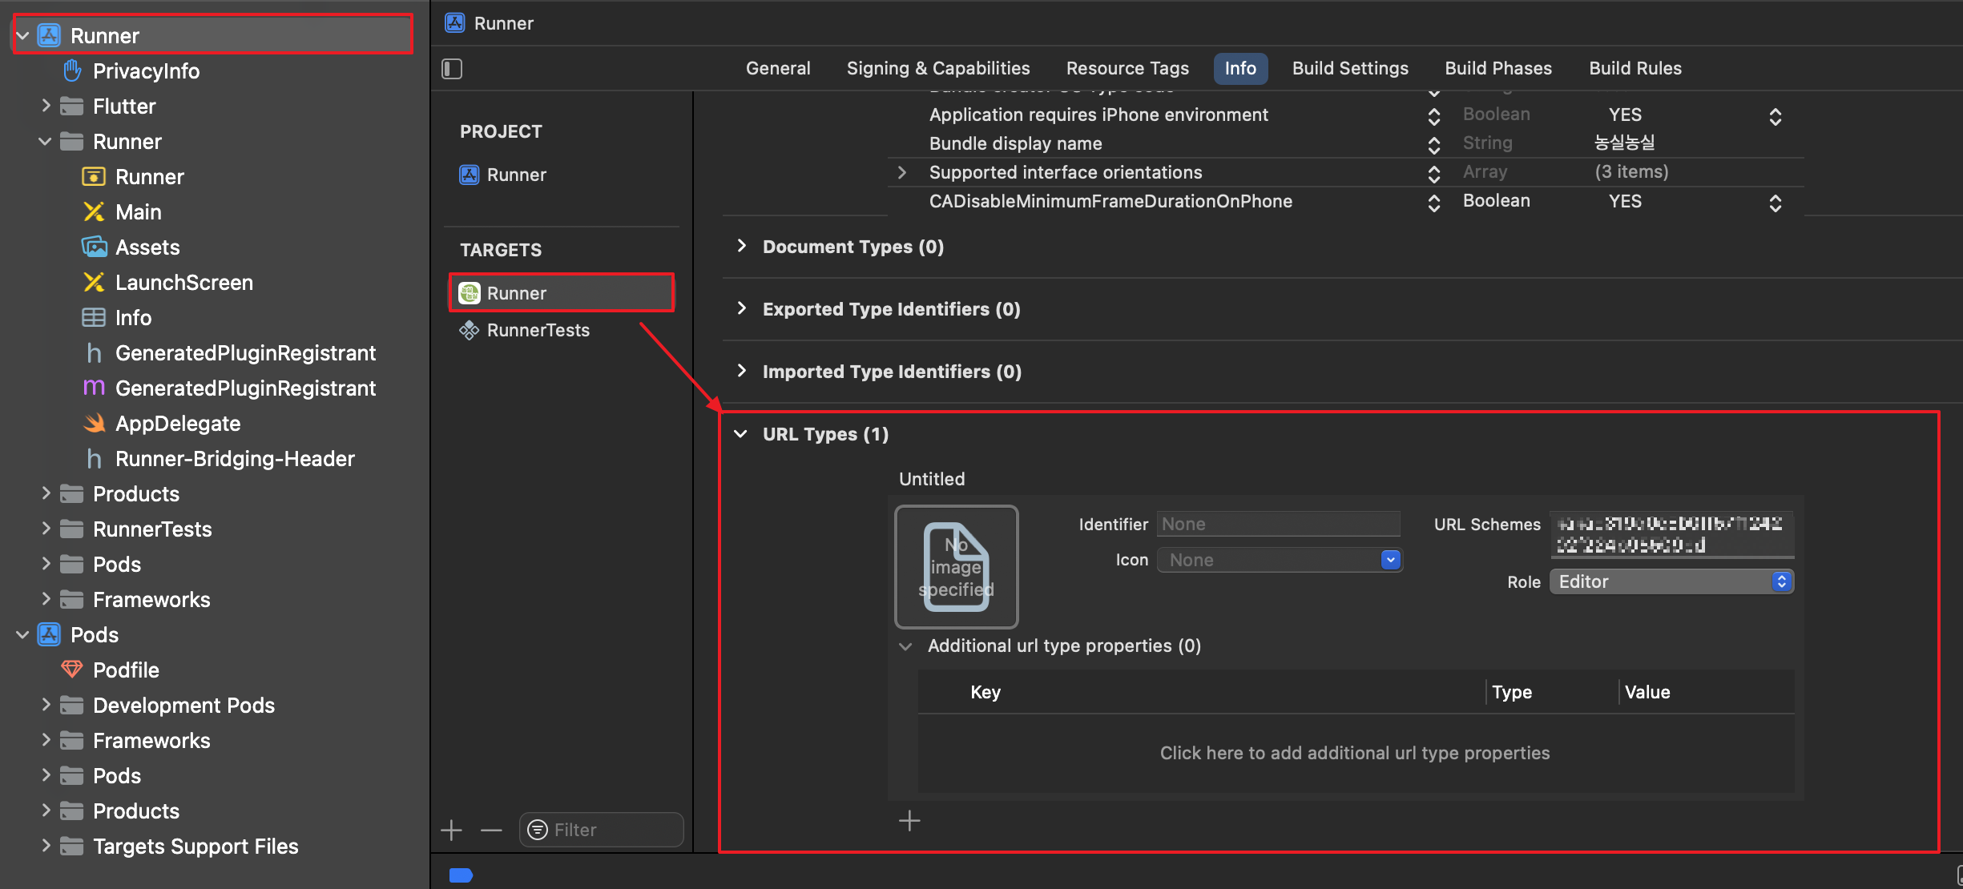Open the Assets catalog icon
1963x889 pixels.
(x=94, y=247)
